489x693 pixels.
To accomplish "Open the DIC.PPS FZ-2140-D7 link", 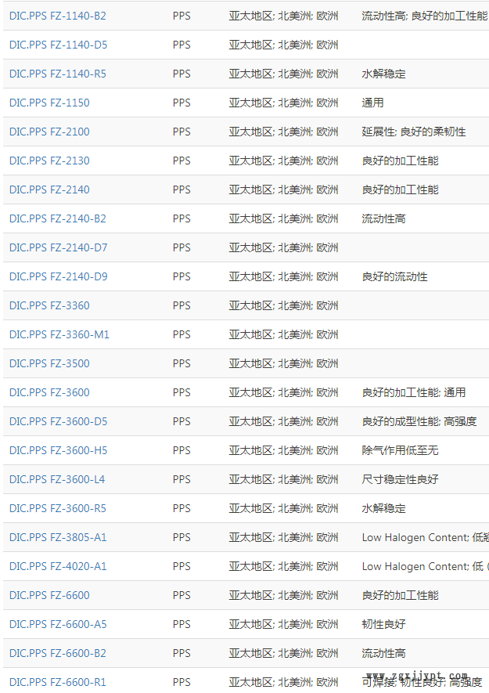I will (x=59, y=247).
